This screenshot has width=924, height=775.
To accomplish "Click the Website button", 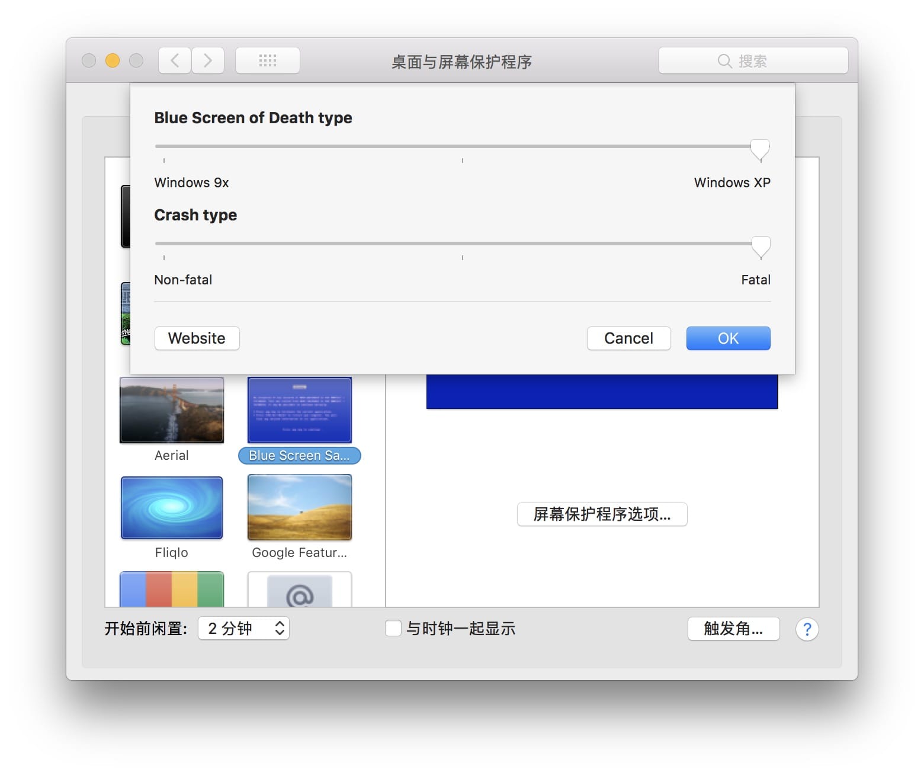I will pyautogui.click(x=197, y=338).
